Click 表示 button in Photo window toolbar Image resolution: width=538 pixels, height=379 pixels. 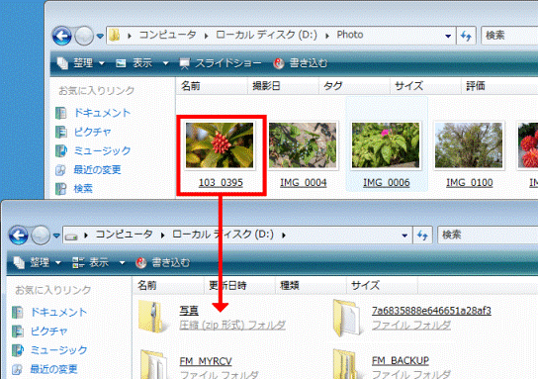(x=134, y=63)
